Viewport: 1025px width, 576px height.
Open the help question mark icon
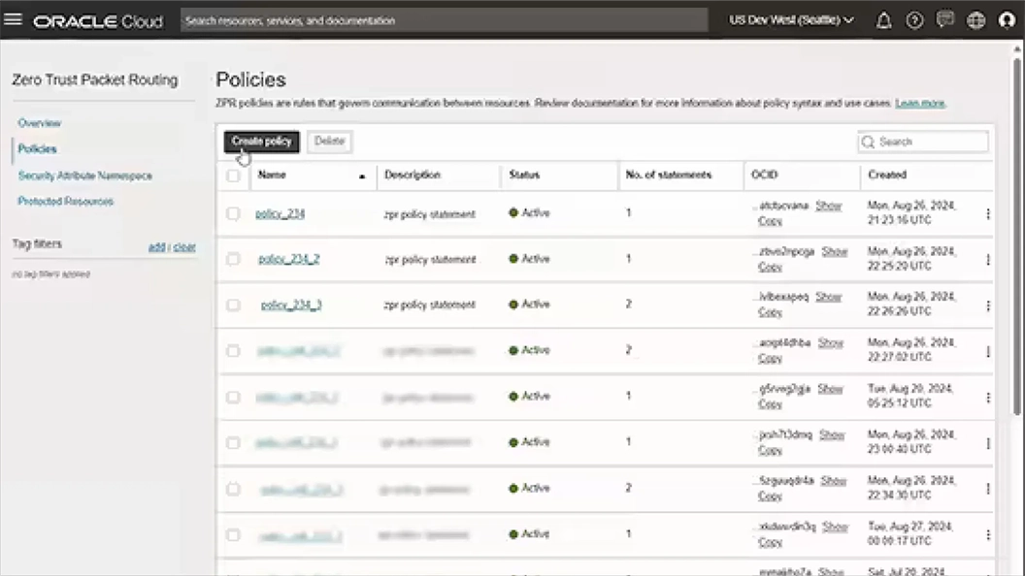tap(914, 21)
